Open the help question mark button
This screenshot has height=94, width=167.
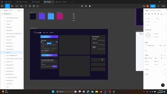(163, 85)
